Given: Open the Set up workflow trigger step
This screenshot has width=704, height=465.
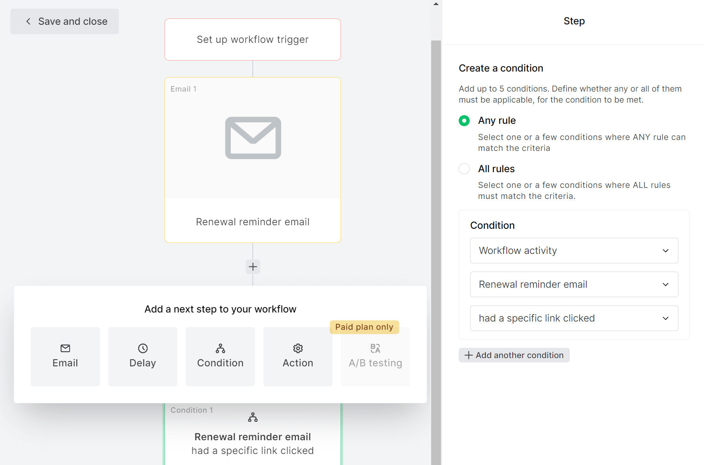Looking at the screenshot, I should pos(253,39).
